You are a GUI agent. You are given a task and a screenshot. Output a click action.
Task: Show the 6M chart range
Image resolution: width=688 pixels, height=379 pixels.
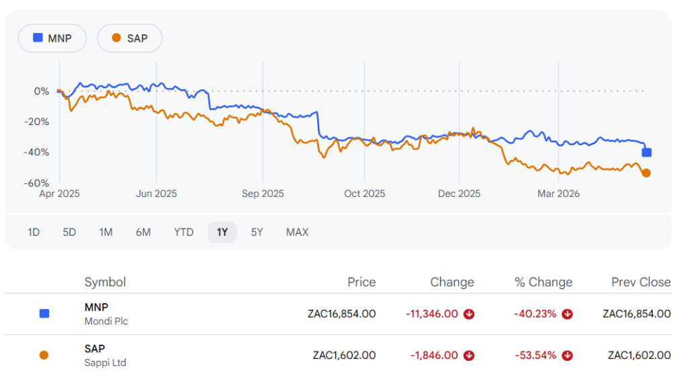[143, 232]
